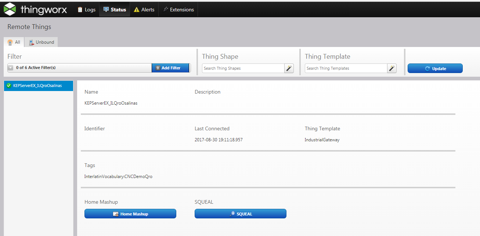Screen dimensions: 480x236
Task: Click the Remote Things heading
Action: click(29, 27)
